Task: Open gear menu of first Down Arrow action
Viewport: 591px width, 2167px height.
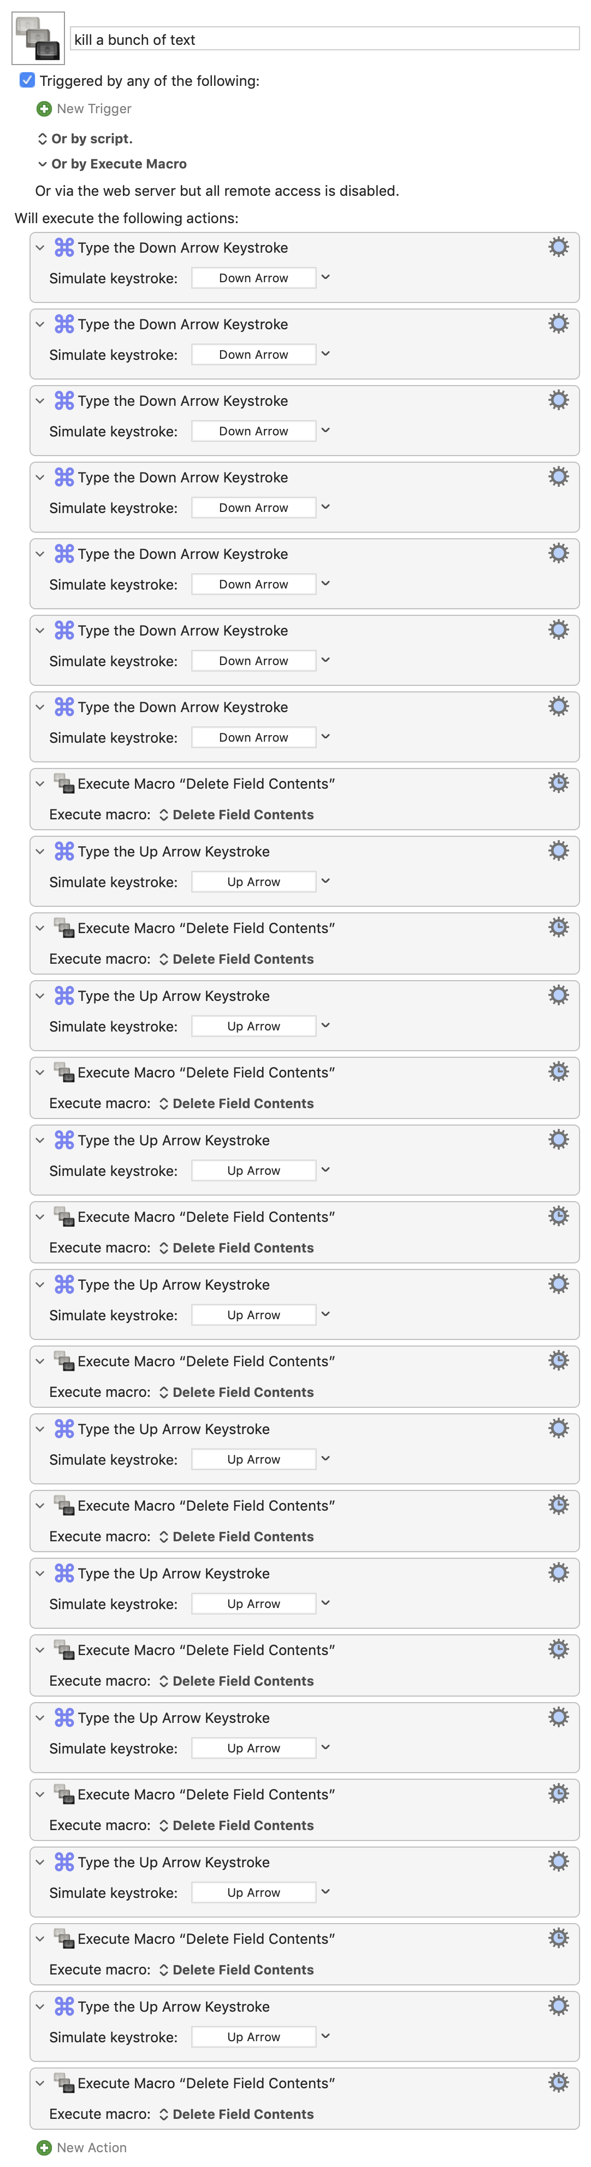Action: click(558, 247)
